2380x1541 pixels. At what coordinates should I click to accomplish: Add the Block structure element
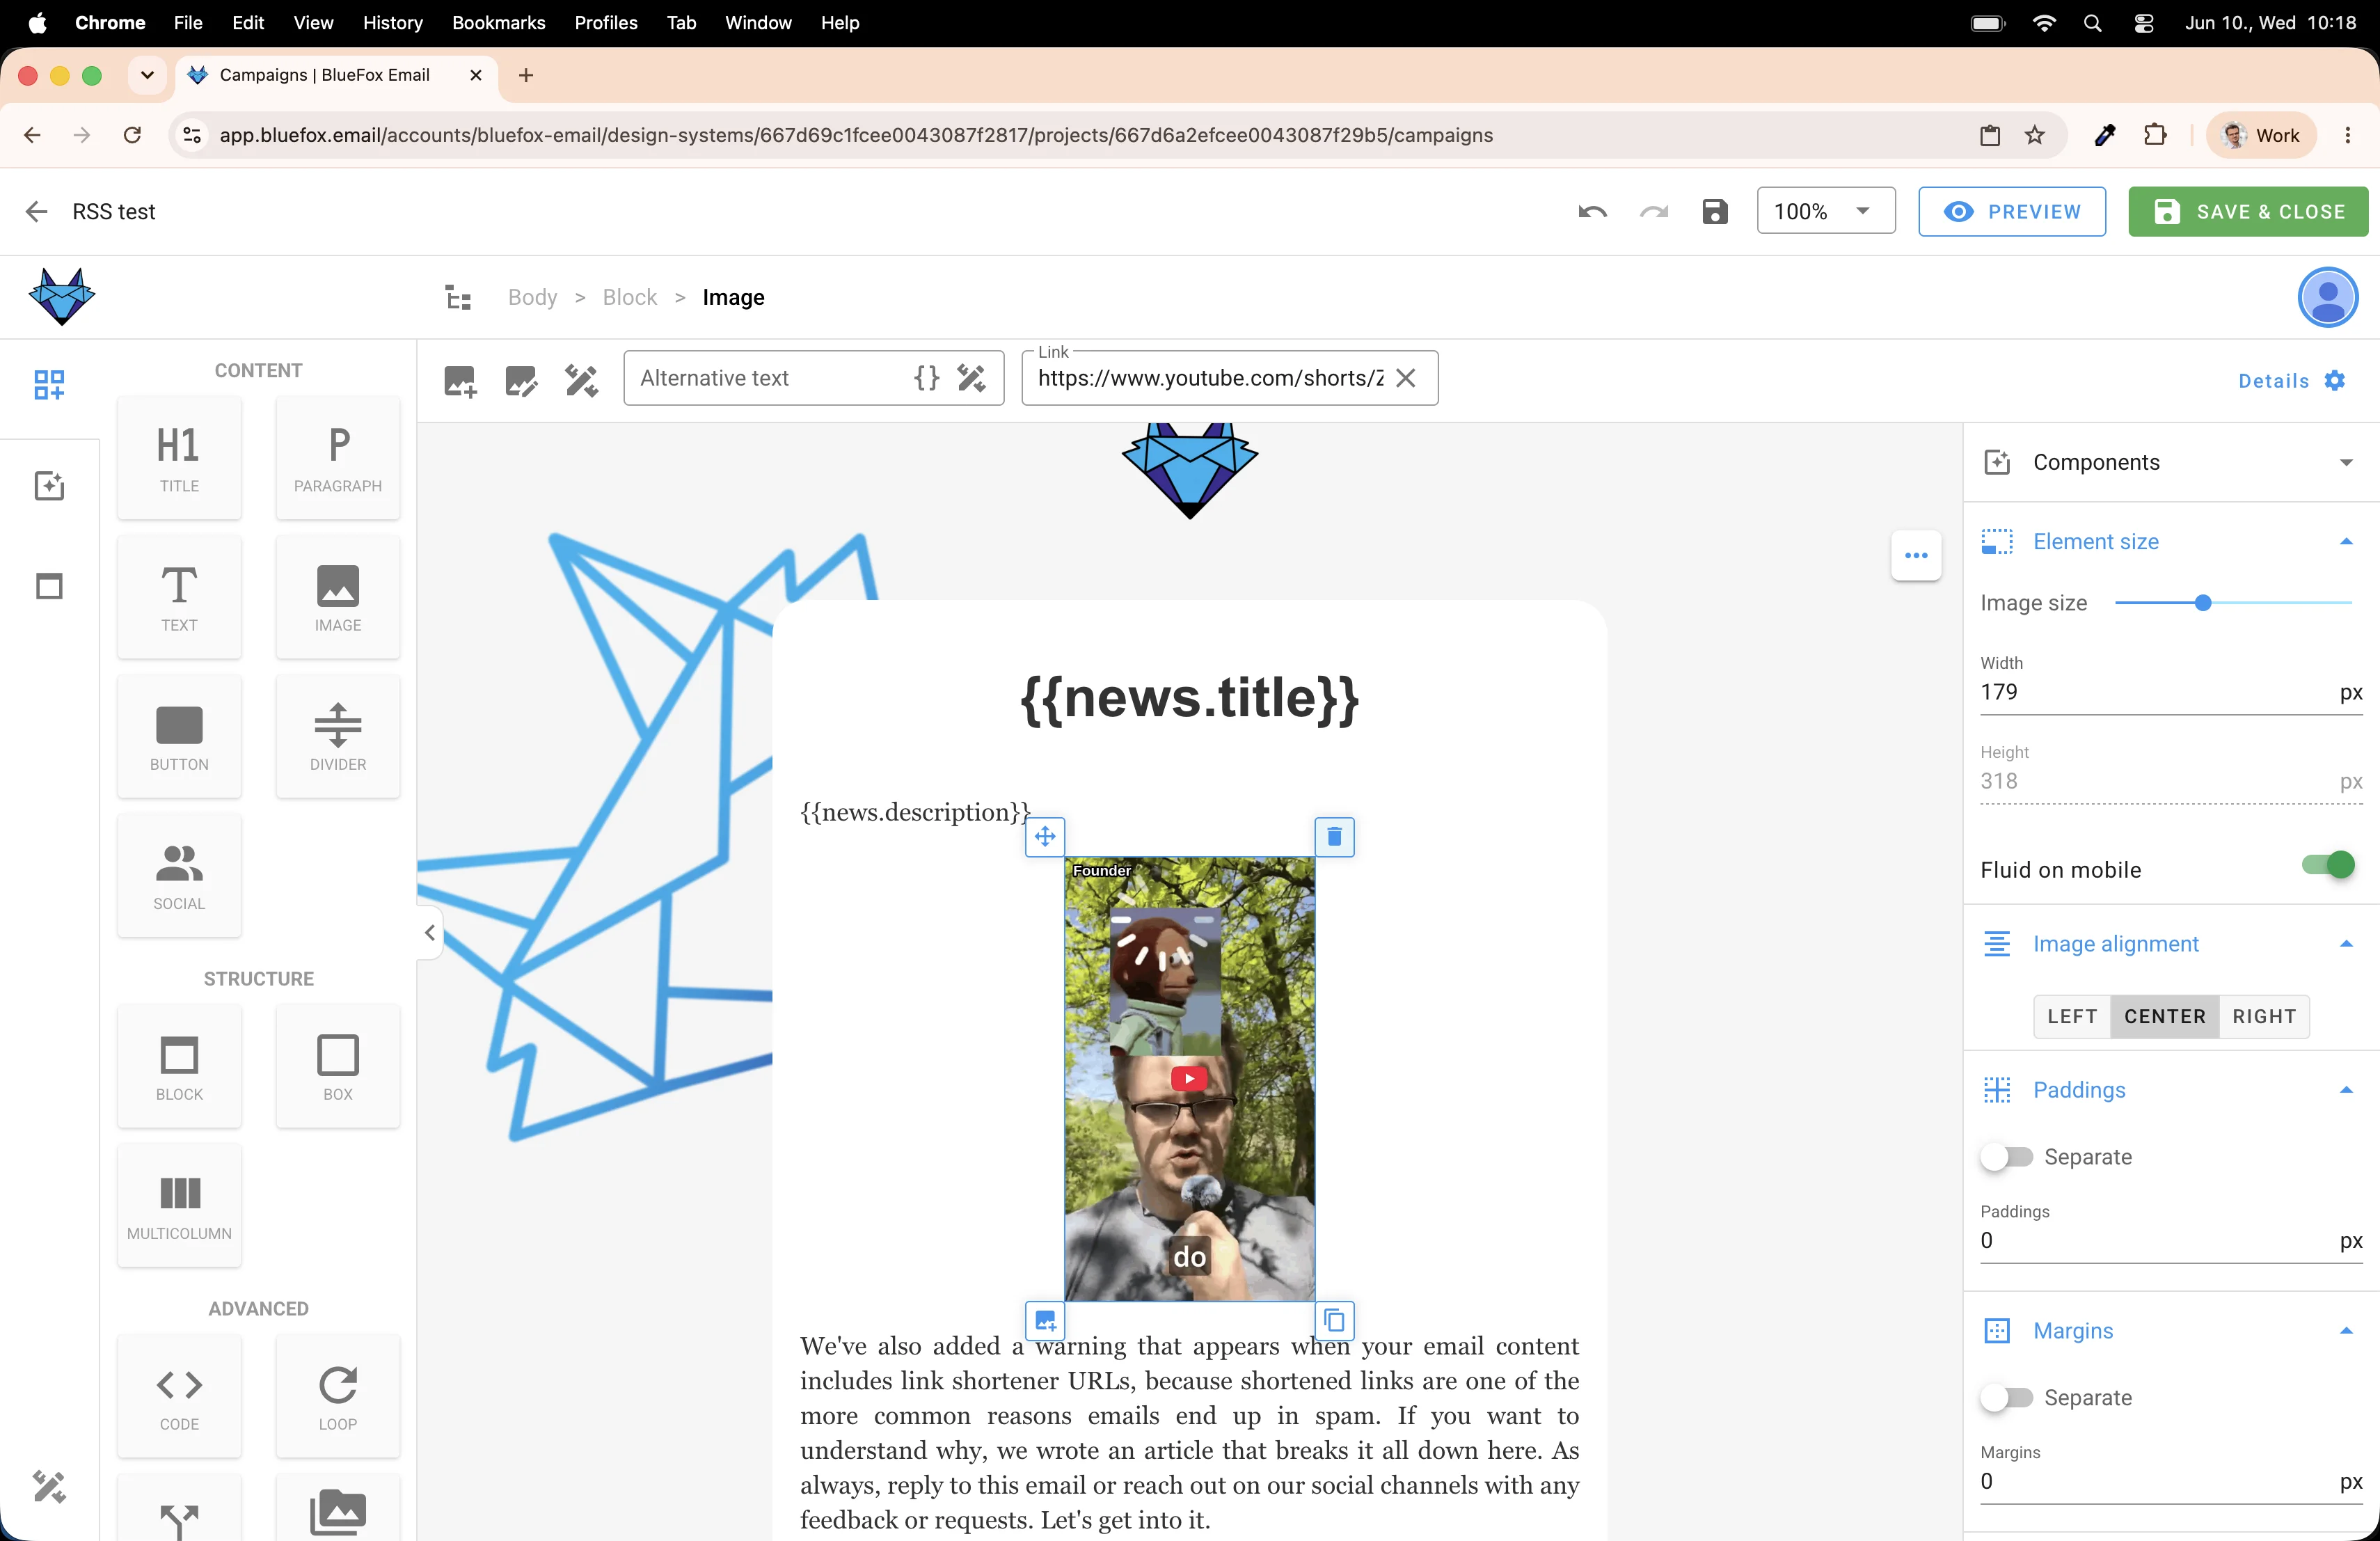(179, 1066)
